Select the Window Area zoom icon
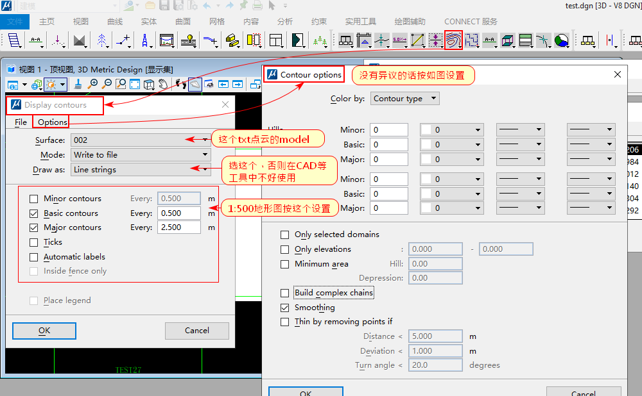This screenshot has height=396, width=642. [x=121, y=84]
